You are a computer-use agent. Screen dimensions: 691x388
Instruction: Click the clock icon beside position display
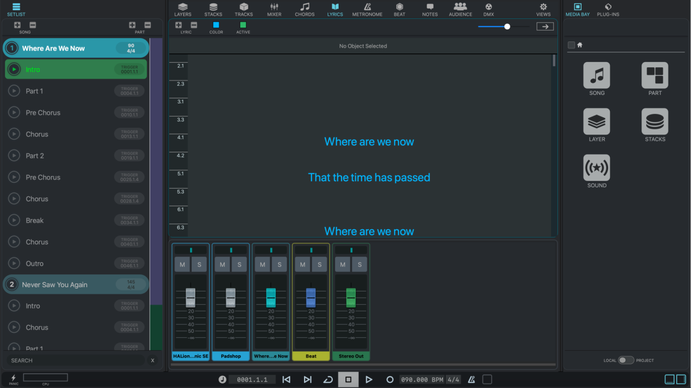pos(222,379)
